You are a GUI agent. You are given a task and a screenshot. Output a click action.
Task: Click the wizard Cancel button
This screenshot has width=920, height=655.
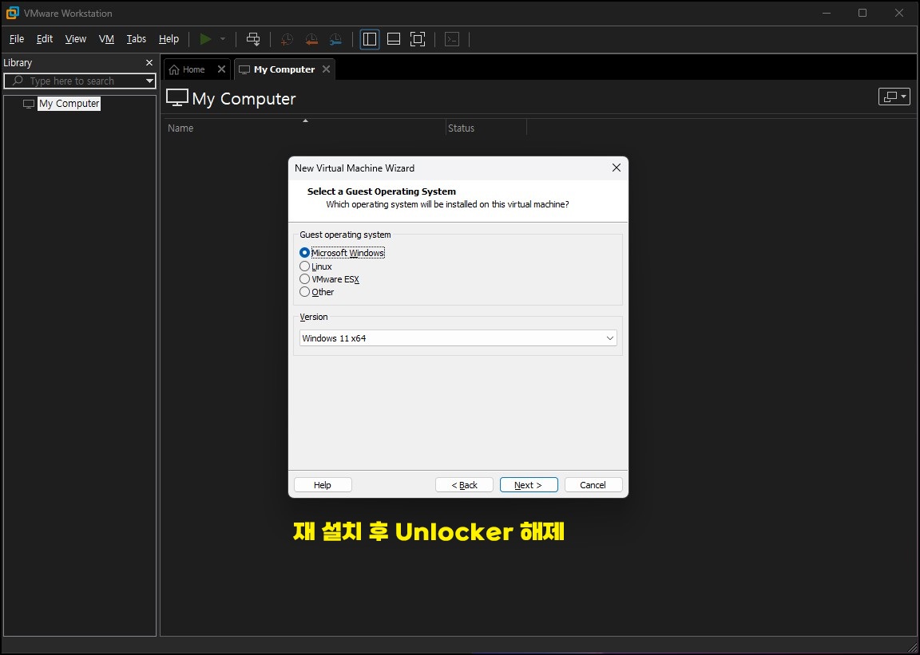tap(593, 485)
